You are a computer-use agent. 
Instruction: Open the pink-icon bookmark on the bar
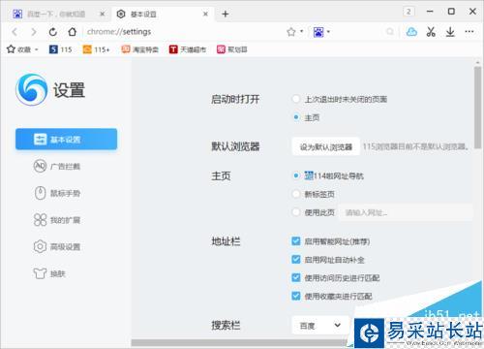point(232,49)
